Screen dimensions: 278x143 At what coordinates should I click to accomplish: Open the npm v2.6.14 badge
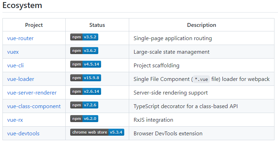85,92
